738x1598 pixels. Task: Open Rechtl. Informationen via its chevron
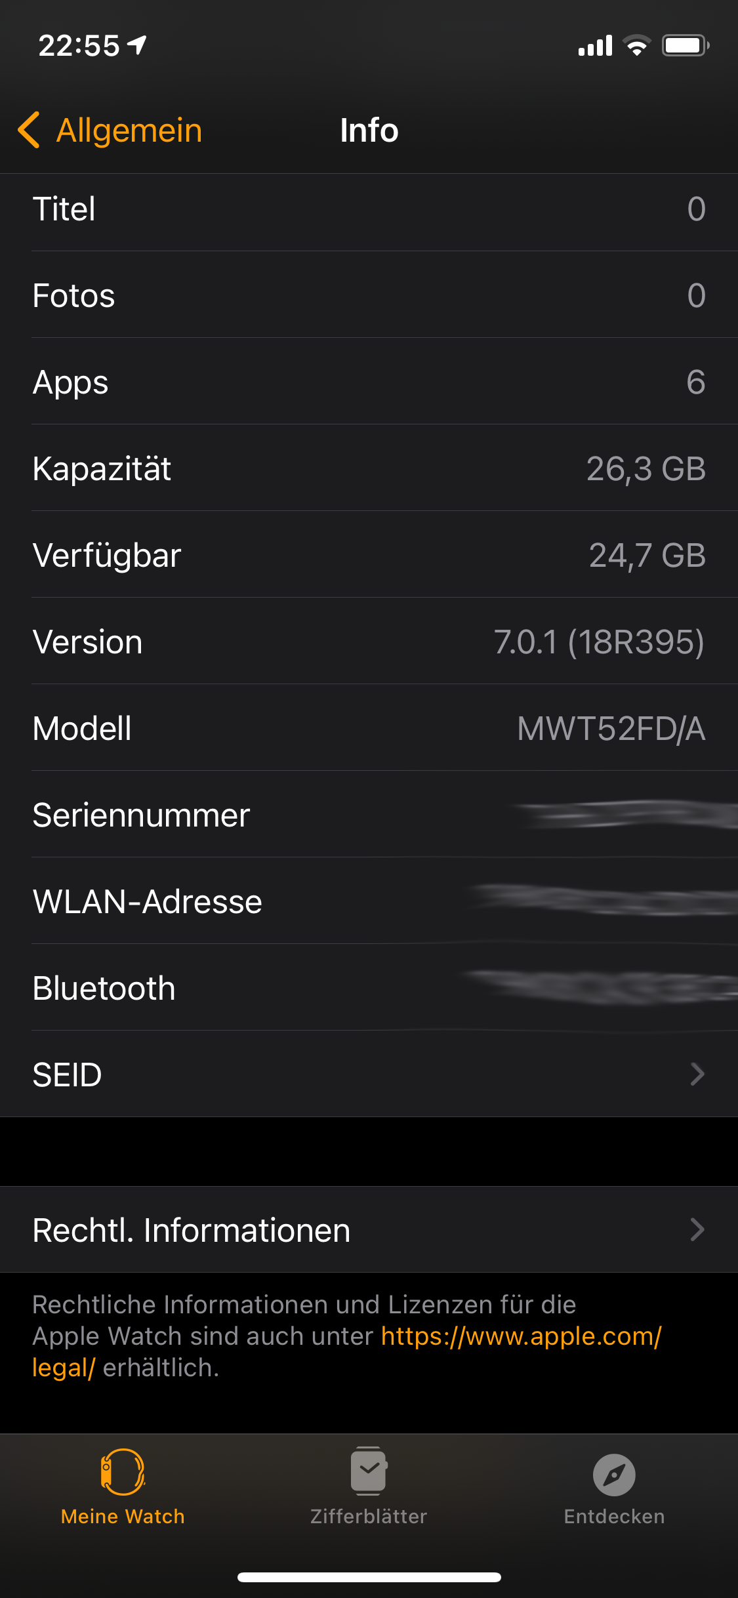pyautogui.click(x=697, y=1230)
